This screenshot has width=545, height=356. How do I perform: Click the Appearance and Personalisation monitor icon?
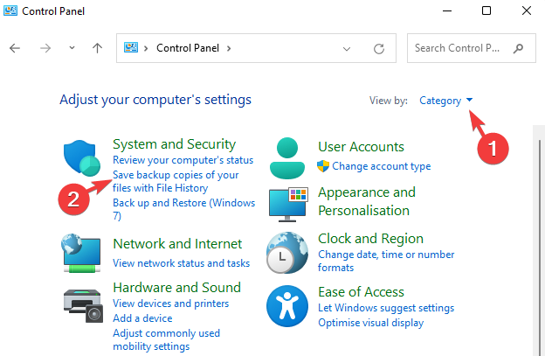tap(287, 203)
